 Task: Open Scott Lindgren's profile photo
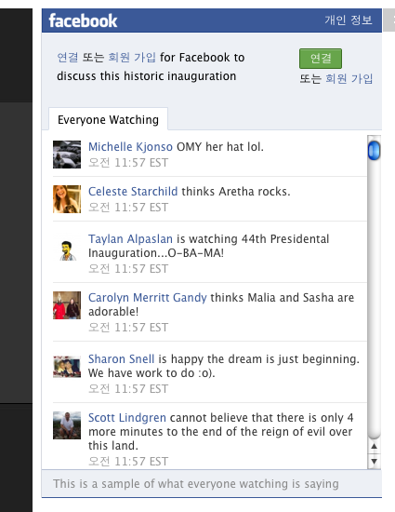point(67,425)
